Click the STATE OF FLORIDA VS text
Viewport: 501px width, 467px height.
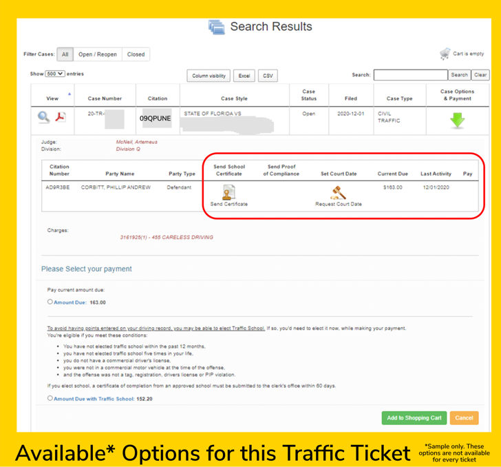[213, 114]
